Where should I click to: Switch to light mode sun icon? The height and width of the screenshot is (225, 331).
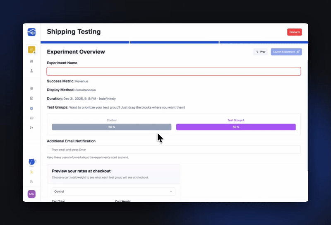(x=31, y=172)
